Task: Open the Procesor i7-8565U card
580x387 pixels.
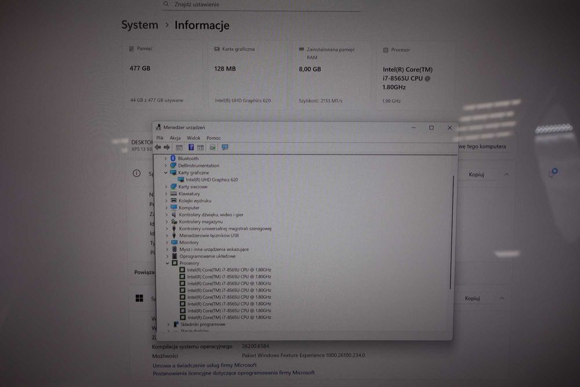Action: pos(416,76)
